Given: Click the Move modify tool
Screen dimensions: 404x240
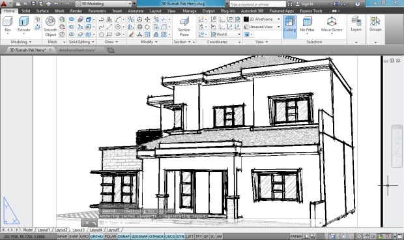Looking at the screenshot, I should click(147, 20).
